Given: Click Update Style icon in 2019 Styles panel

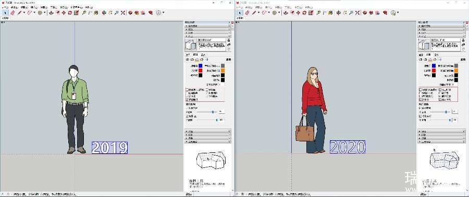Looking at the screenshot, I should pyautogui.click(x=229, y=49).
